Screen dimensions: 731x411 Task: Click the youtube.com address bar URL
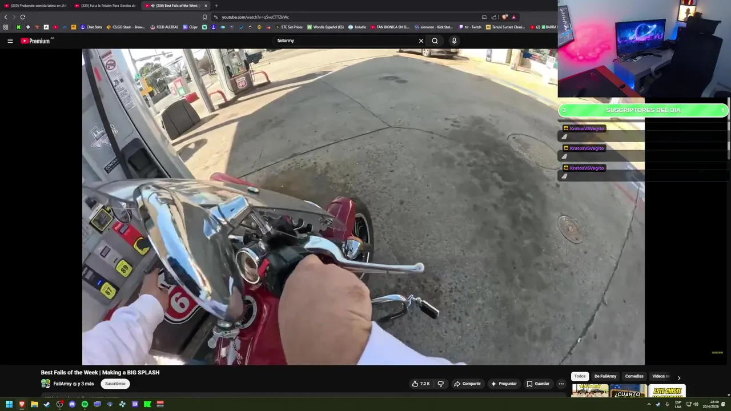coord(255,17)
